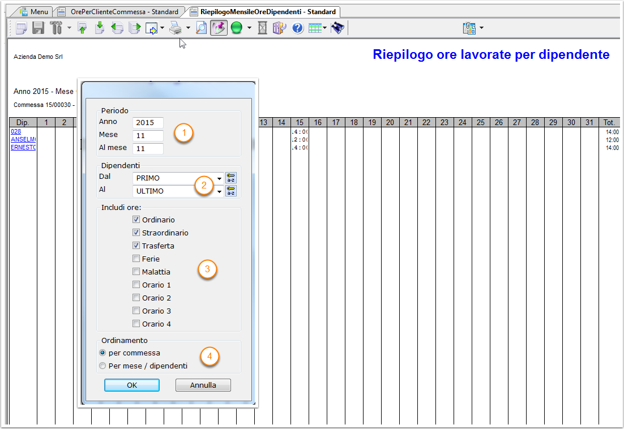Open the OrePerClienteCommessa - Standard tab
Viewport: 624px width, 429px height.
pyautogui.click(x=119, y=12)
